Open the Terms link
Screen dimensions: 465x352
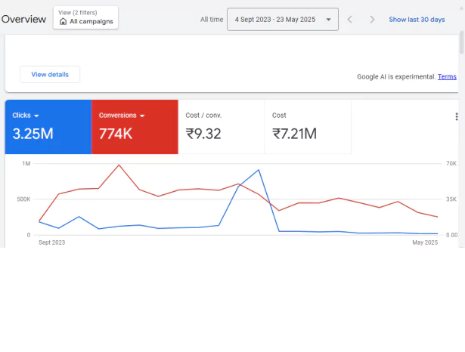[447, 77]
